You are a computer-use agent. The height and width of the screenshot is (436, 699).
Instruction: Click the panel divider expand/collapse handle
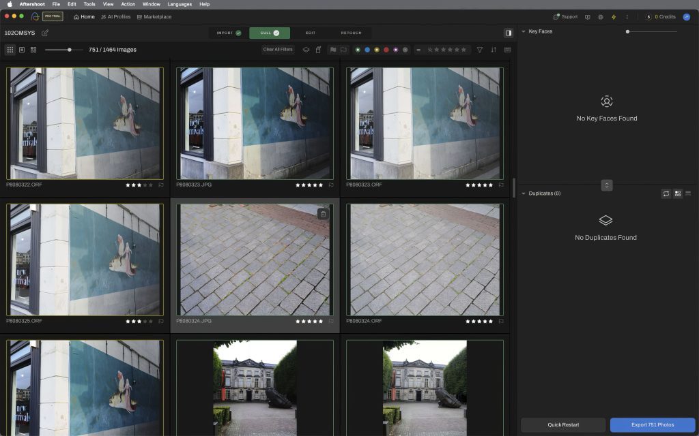[607, 185]
